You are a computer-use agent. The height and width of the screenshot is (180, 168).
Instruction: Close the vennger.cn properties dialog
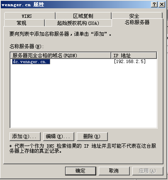(x=162, y=5)
